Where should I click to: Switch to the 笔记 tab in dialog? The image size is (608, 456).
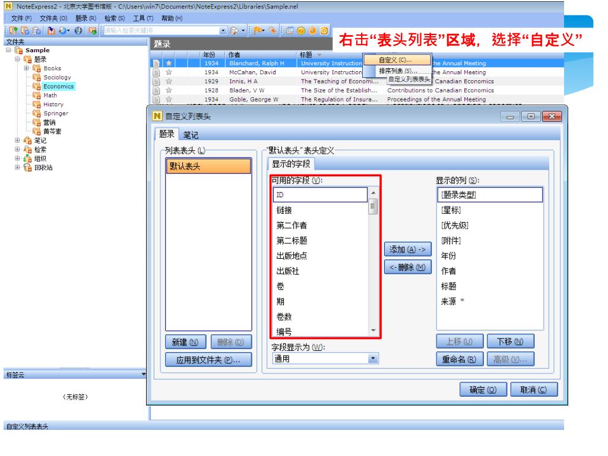pos(191,135)
